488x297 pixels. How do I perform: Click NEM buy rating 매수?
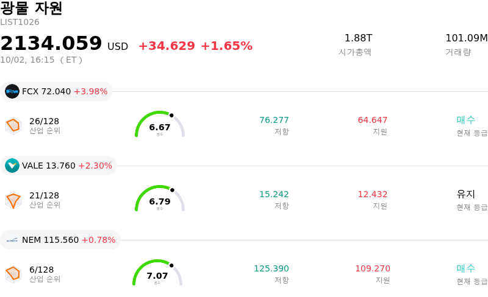(x=466, y=268)
